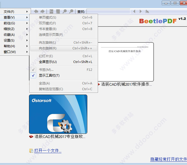Image resolution: width=187 pixels, height=165 pixels.
Task: Click the 浩辰CAD机械2017软件操作... file name
Action: (127, 85)
